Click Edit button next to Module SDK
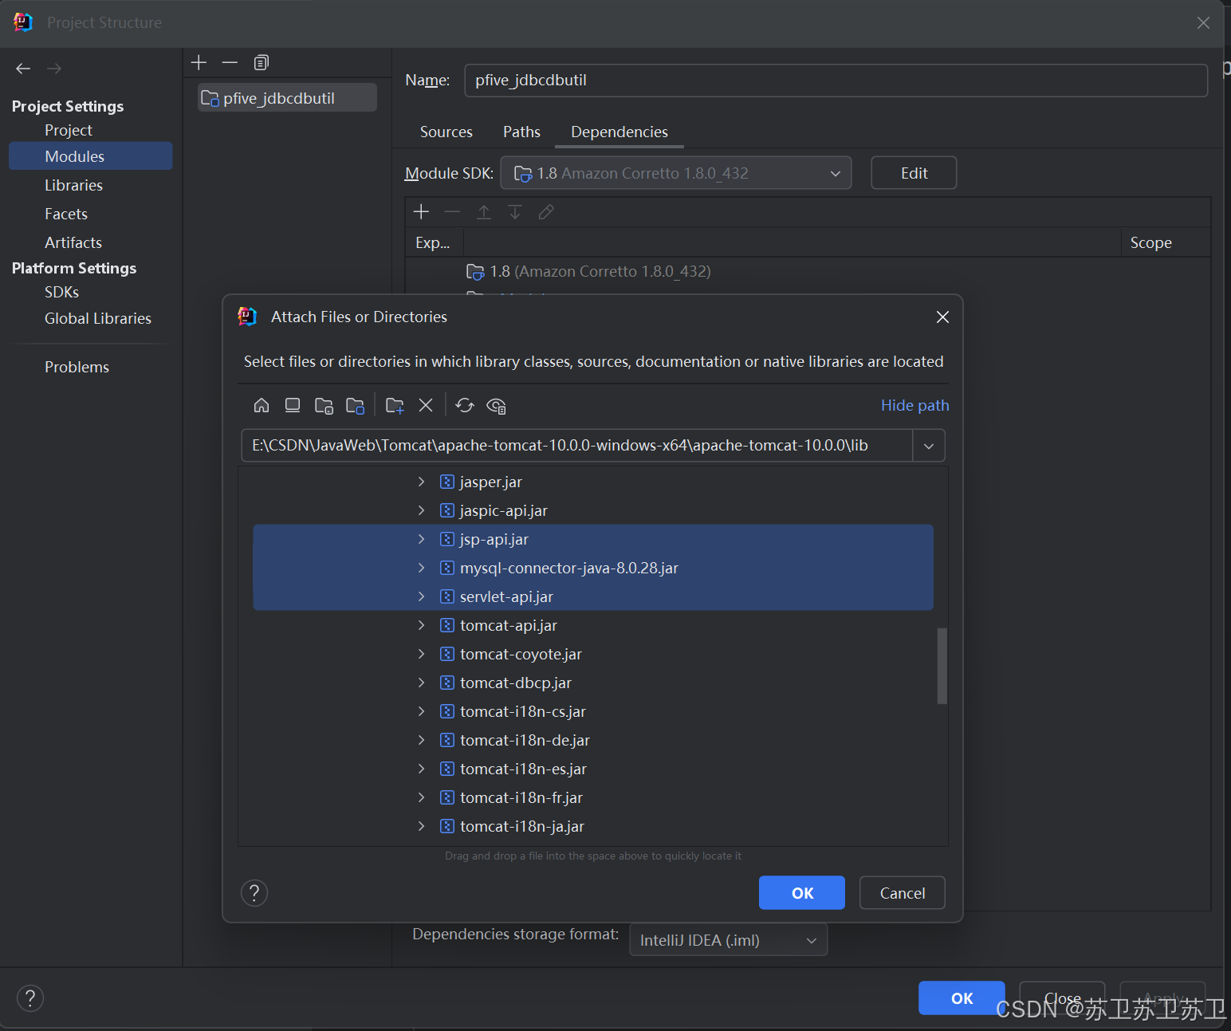Screen dimensions: 1231x1031 pos(914,173)
